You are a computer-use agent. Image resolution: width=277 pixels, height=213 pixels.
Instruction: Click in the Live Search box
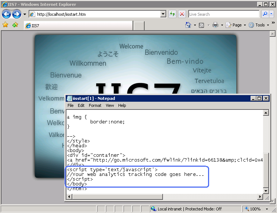(224, 14)
